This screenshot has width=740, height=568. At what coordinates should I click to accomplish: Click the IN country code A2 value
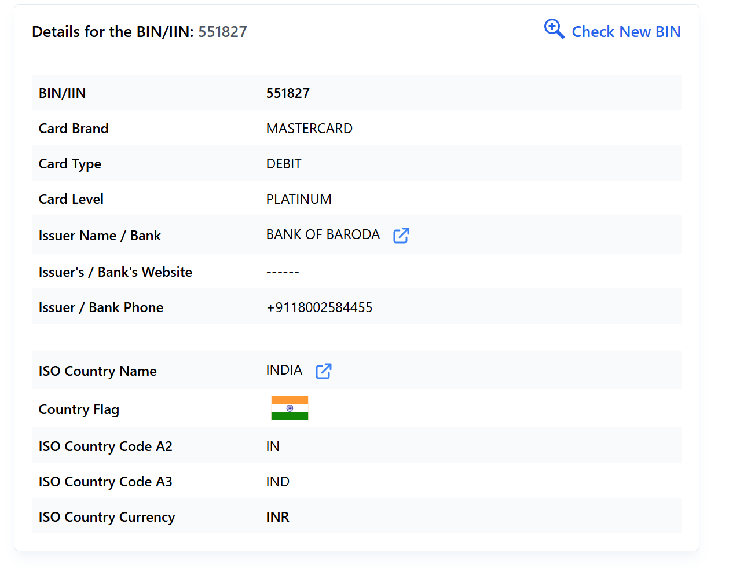point(273,446)
